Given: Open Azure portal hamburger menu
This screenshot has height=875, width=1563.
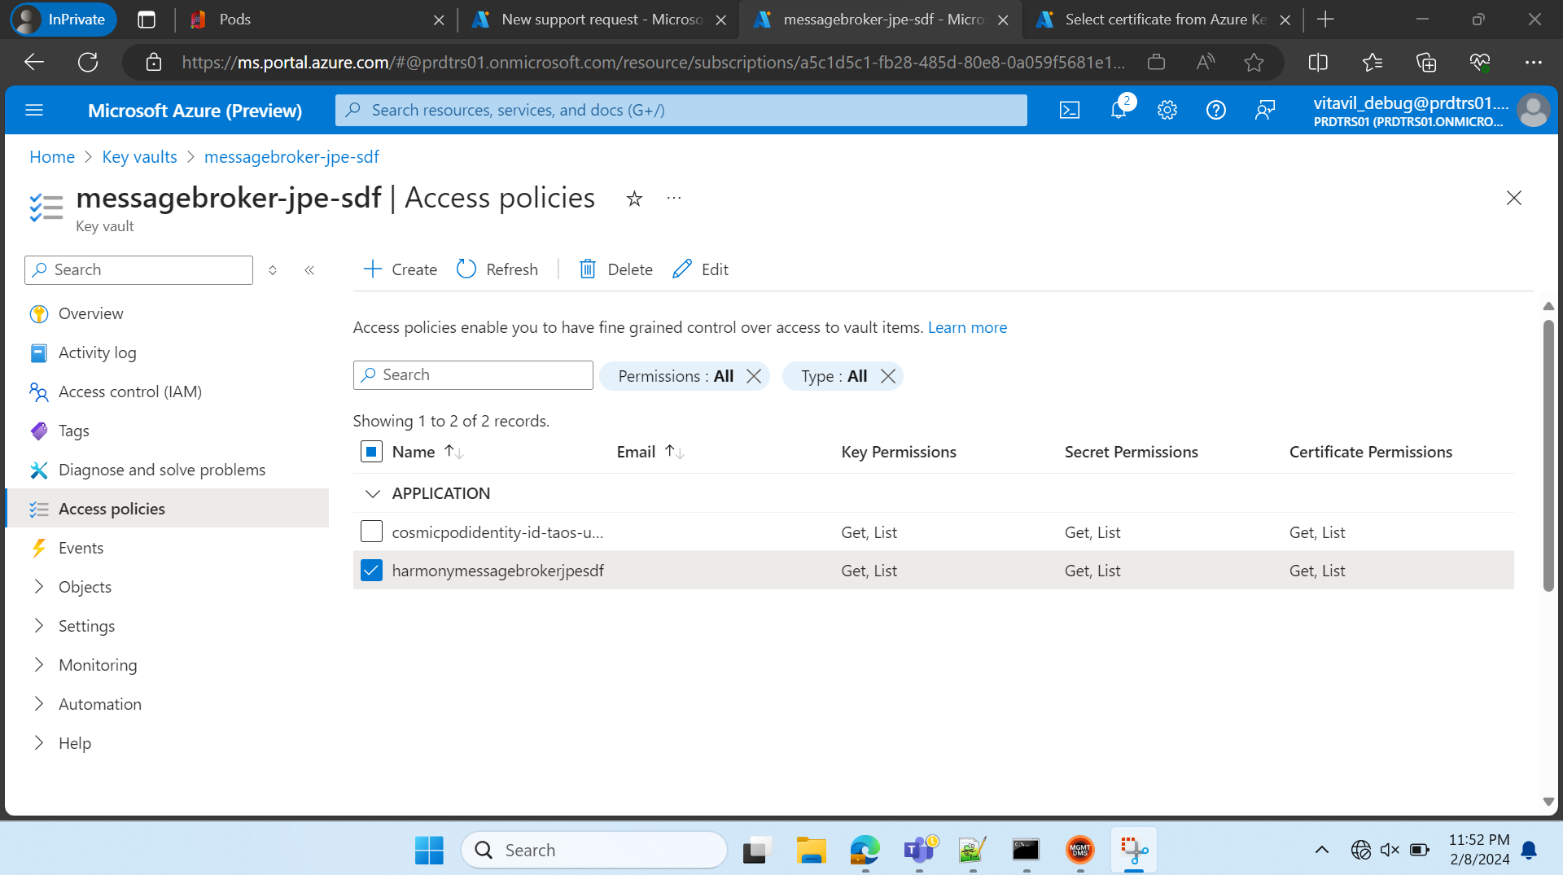Looking at the screenshot, I should 34,110.
